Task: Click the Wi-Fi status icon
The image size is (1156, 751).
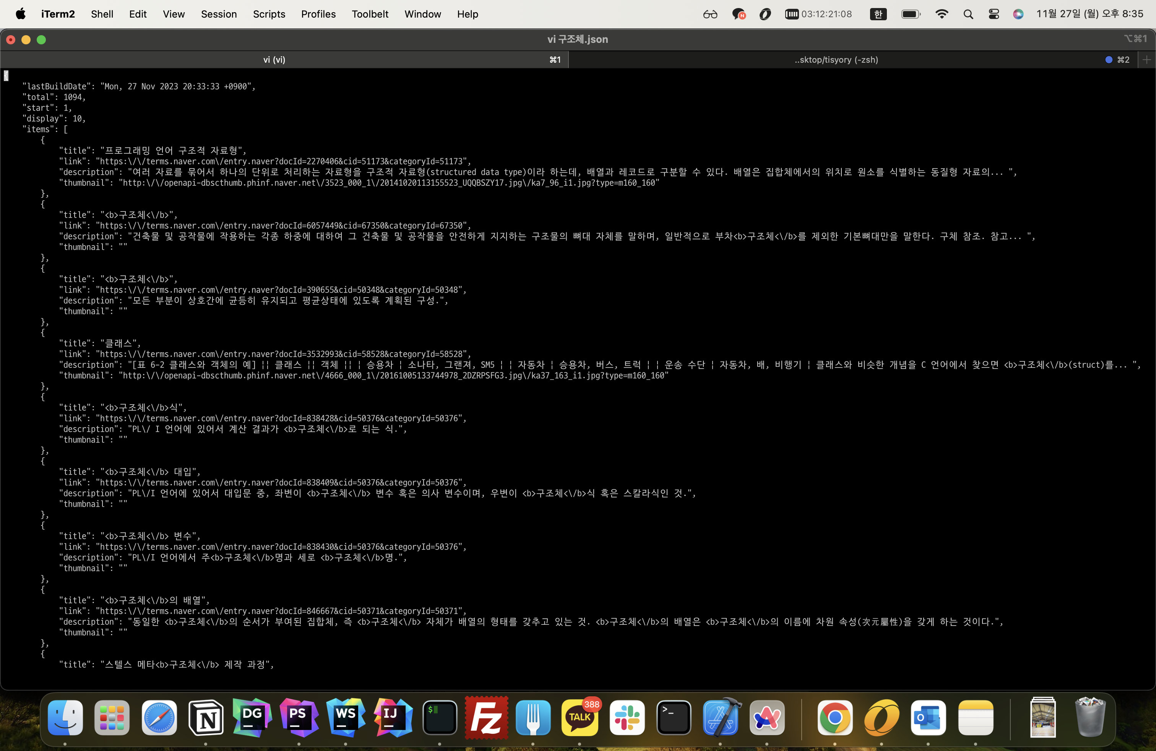Action: click(941, 14)
